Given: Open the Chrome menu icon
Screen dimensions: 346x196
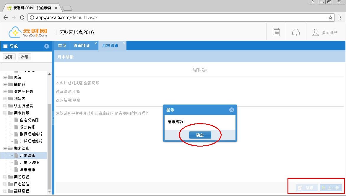Looking at the screenshot, I should point(340,17).
